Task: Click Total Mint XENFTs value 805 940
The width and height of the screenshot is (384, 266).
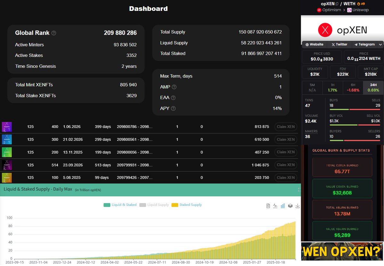Action: [x=128, y=85]
